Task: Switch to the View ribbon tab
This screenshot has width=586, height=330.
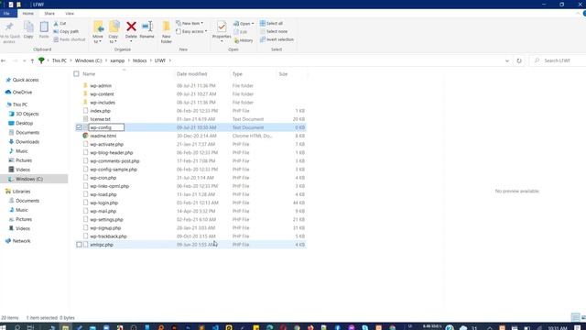Action: click(70, 14)
